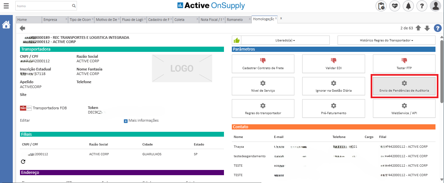Open the notifications bell icon
The width and height of the screenshot is (444, 183).
[x=408, y=6]
